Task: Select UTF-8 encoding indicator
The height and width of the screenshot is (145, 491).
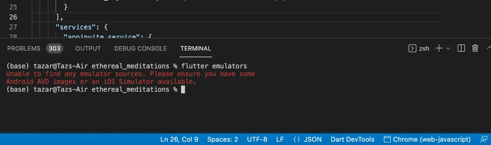Action: (257, 139)
